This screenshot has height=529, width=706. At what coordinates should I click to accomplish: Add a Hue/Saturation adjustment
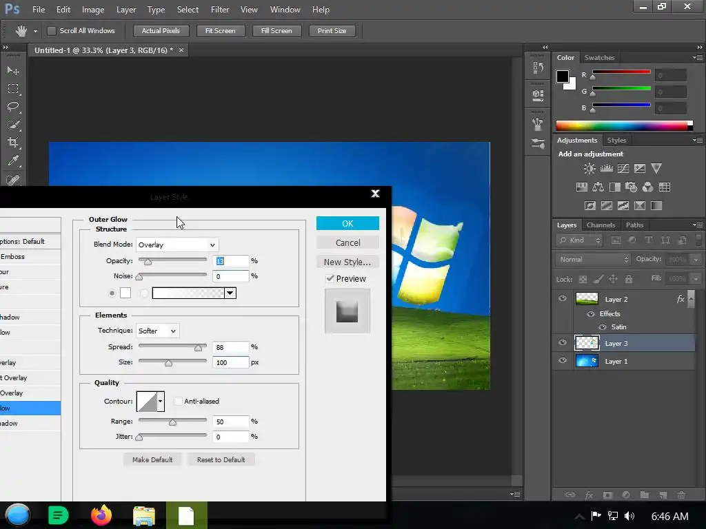click(x=582, y=187)
